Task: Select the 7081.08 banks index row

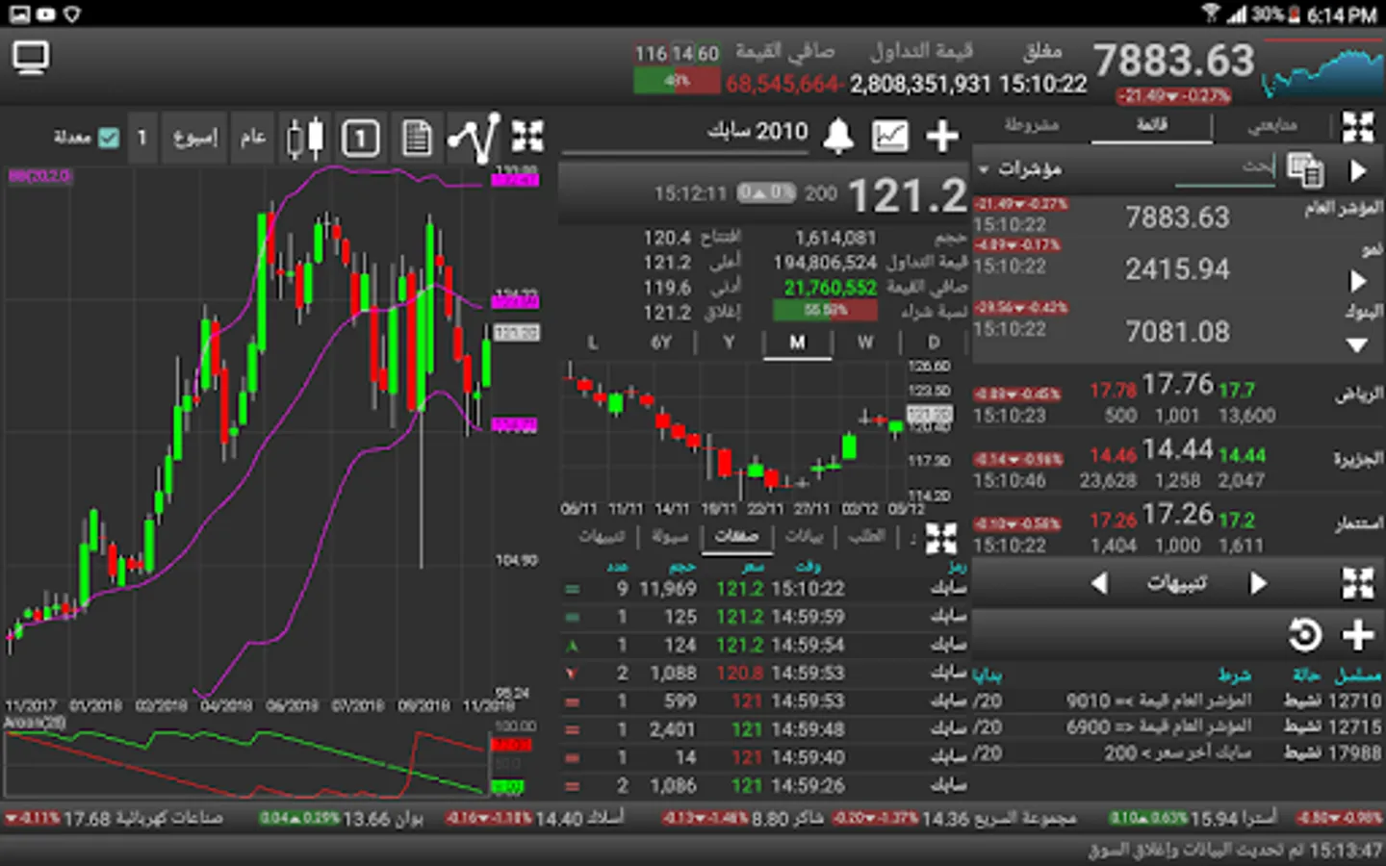Action: pyautogui.click(x=1178, y=331)
